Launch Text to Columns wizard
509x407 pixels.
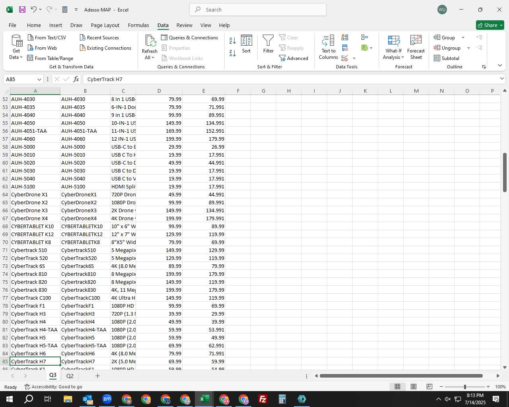328,47
